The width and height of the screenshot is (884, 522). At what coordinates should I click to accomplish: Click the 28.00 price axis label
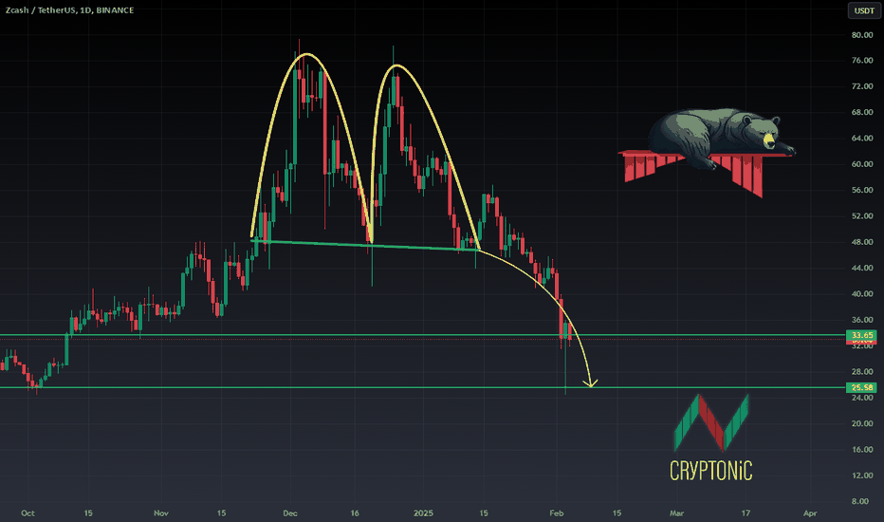tap(862, 372)
